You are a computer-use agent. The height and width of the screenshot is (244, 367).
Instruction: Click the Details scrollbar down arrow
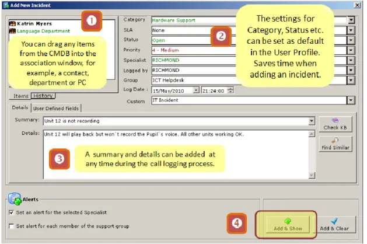tap(312, 175)
